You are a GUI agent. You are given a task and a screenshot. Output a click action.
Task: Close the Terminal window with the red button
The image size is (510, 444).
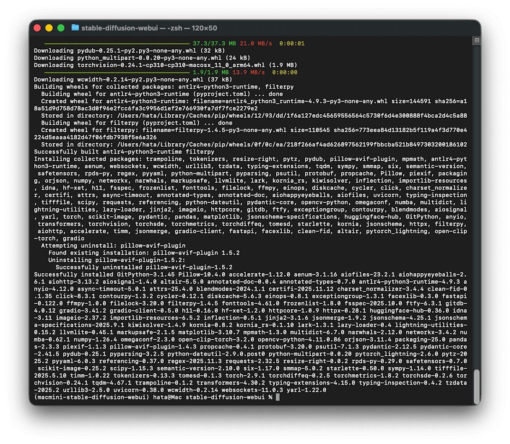37,28
